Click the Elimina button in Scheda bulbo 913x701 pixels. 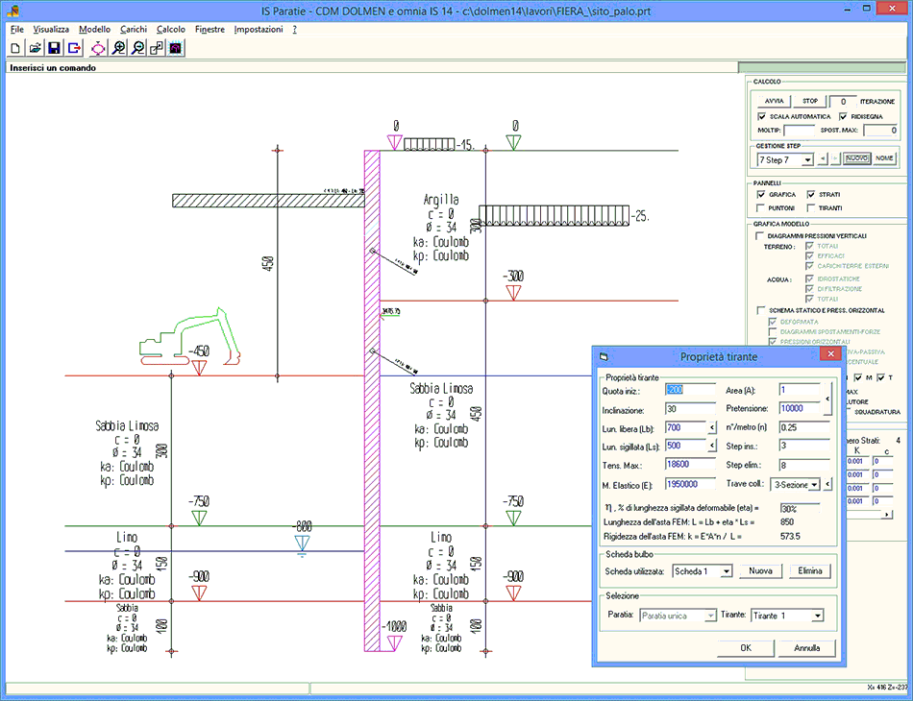point(809,571)
